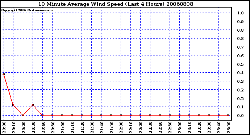Click the 20:40 time label
This screenshot has width=250, height=135.
coord(43,127)
